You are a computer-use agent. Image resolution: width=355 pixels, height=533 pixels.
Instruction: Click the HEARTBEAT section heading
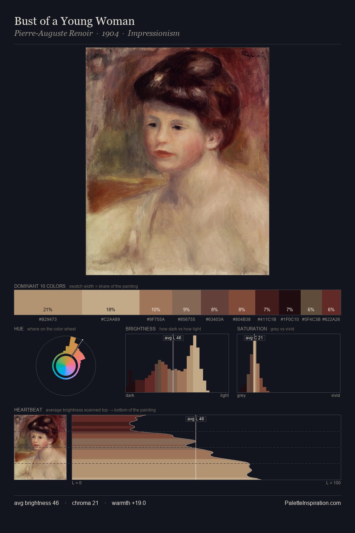[28, 410]
